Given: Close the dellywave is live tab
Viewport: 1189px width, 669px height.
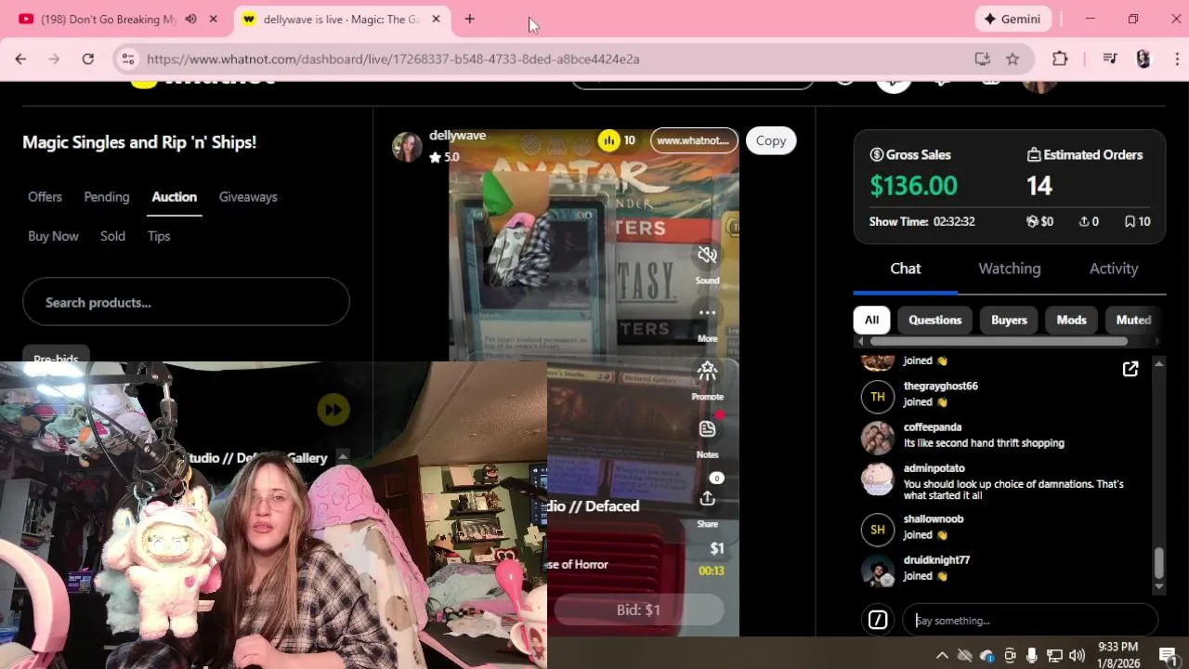Looking at the screenshot, I should coord(436,19).
